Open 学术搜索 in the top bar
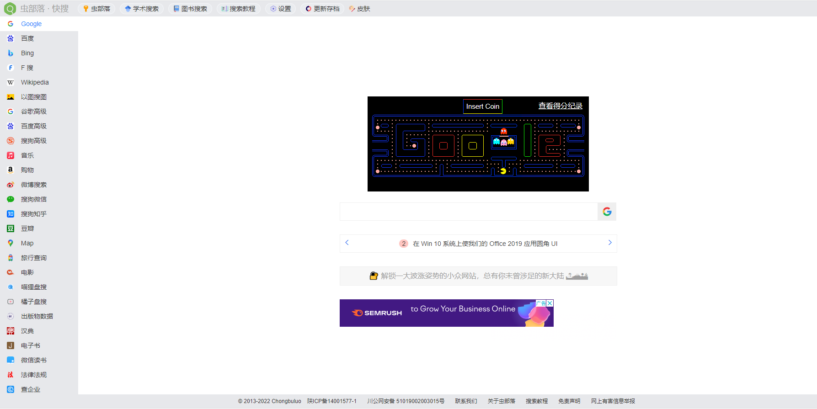 pos(142,9)
